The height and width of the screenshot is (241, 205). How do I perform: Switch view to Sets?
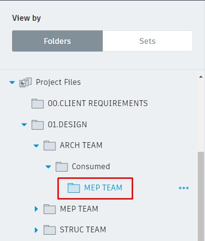click(148, 41)
